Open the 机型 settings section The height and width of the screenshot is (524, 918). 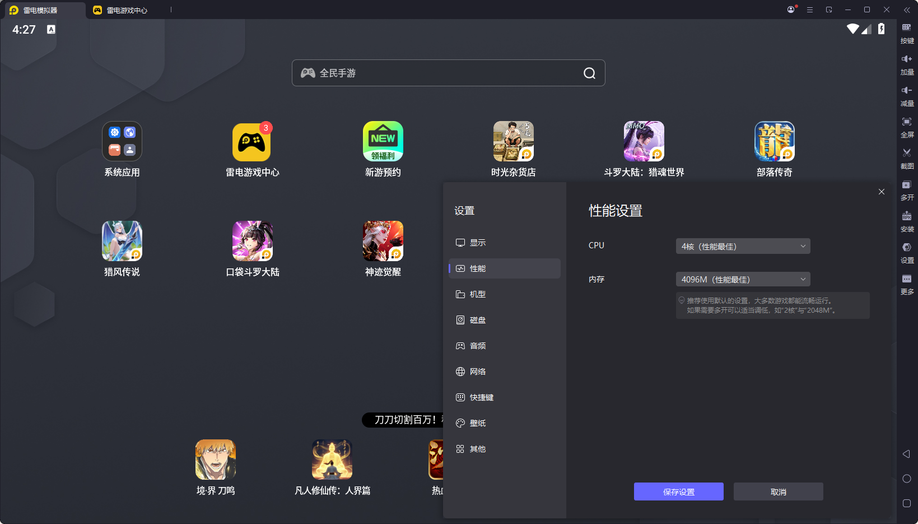point(505,294)
